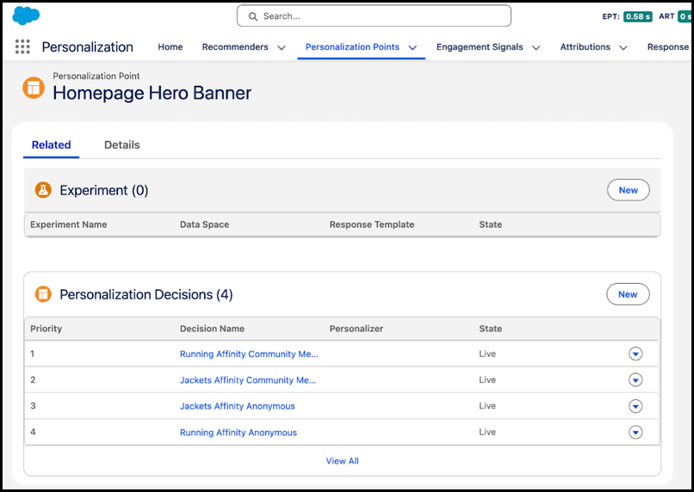Expand the Personalization Points dropdown chevron
Image resolution: width=694 pixels, height=492 pixels.
click(x=412, y=48)
